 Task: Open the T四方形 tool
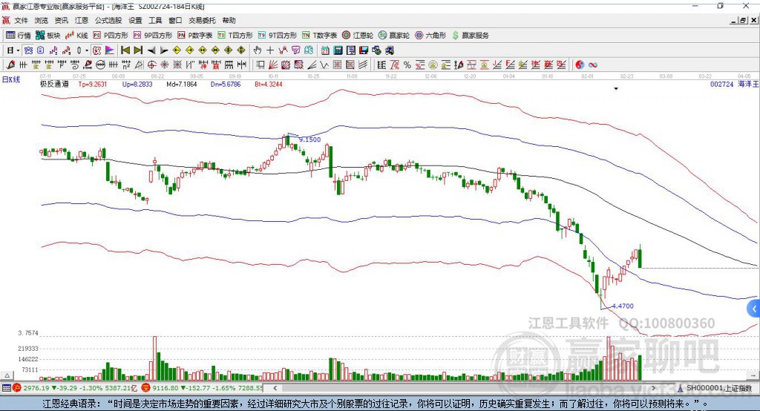(235, 36)
